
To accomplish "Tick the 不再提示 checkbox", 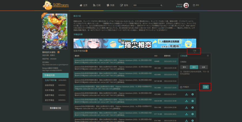I will point(181,87).
